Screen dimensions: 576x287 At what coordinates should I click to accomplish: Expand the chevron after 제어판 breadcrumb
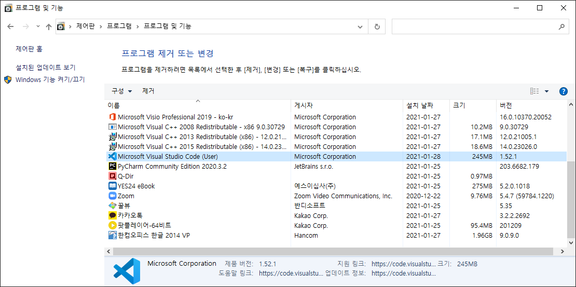click(x=101, y=26)
